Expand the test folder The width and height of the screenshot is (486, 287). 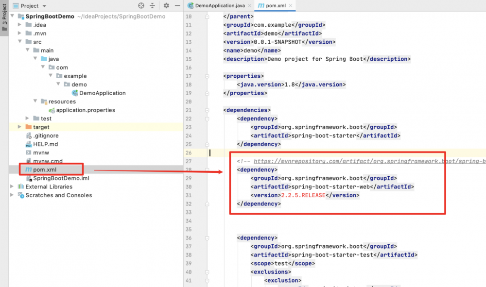pos(27,118)
